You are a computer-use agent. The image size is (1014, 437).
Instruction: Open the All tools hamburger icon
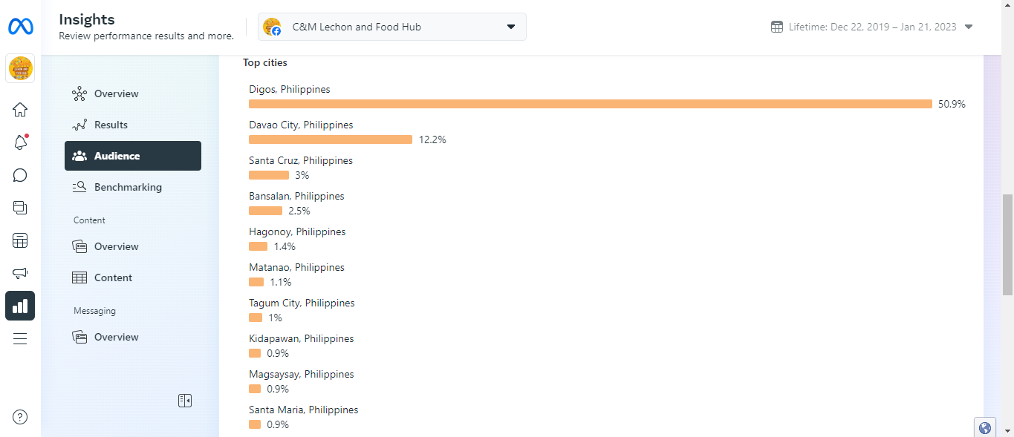pyautogui.click(x=20, y=338)
